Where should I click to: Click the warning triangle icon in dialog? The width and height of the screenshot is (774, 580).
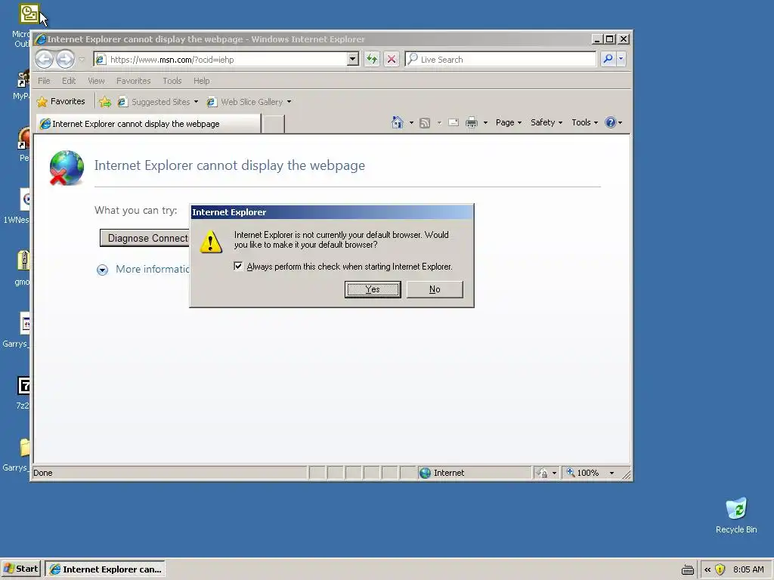pyautogui.click(x=211, y=242)
